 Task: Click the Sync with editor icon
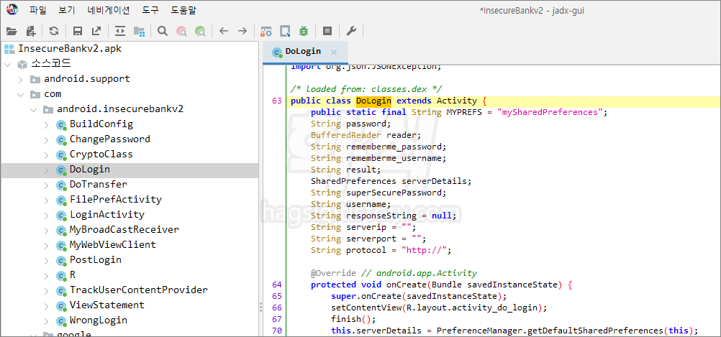tap(120, 31)
